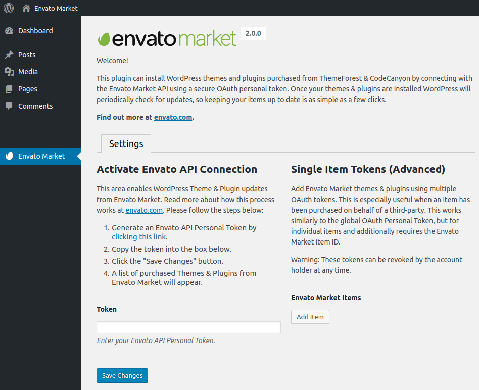Open envato.com link in API connection text
Image resolution: width=479 pixels, height=390 pixels.
(x=144, y=210)
